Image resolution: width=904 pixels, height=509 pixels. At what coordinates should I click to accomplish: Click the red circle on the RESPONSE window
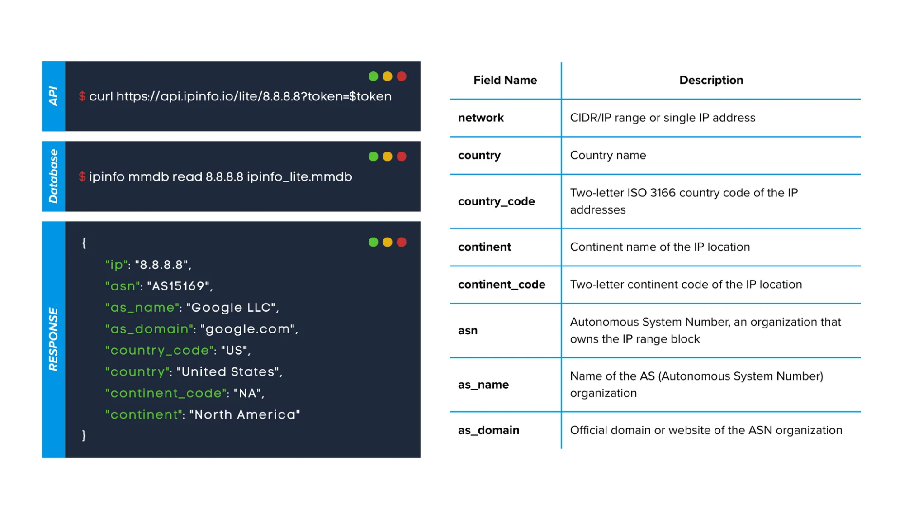click(402, 242)
